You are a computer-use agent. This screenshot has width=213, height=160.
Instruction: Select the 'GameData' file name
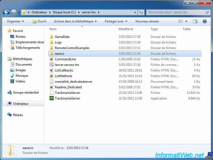pos(62,37)
